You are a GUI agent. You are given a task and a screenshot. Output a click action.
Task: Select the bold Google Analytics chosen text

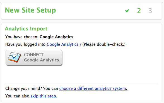click(56, 37)
